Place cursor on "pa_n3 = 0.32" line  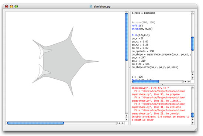click(x=140, y=48)
